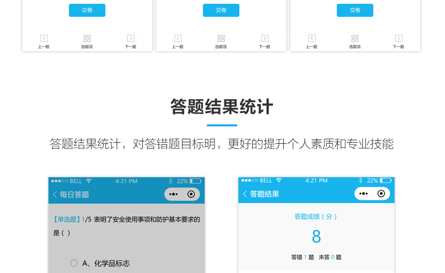This screenshot has height=273, width=445.
Task: Click next question icon in right phone
Action: 399,39
